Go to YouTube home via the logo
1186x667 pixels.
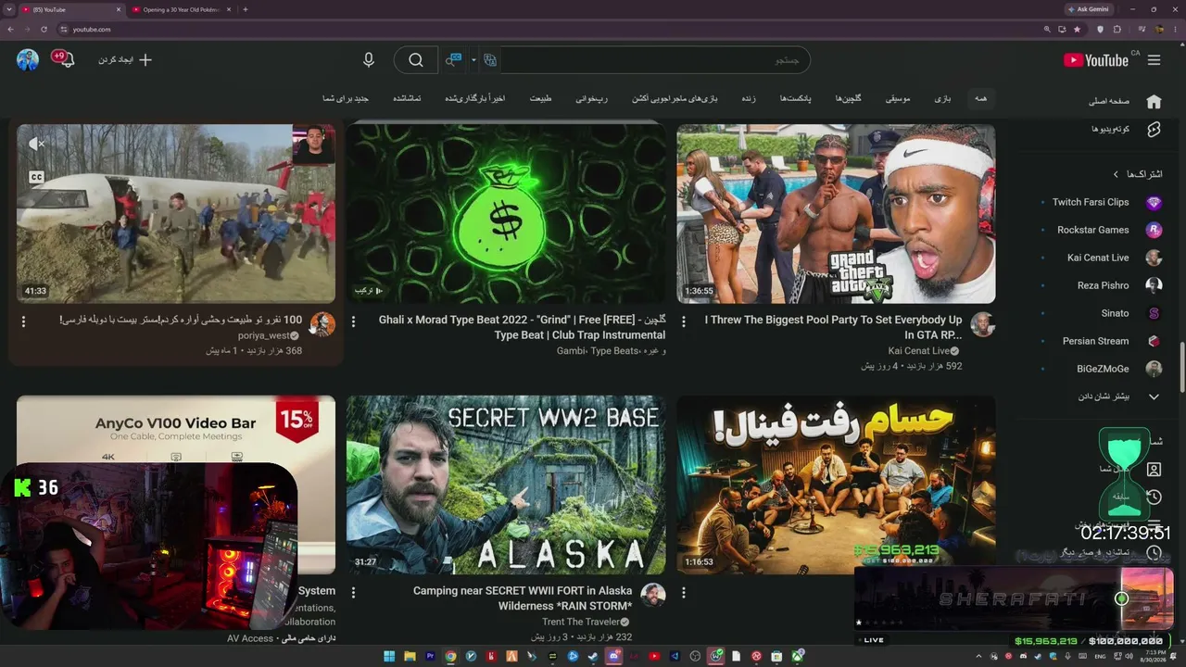click(1096, 60)
